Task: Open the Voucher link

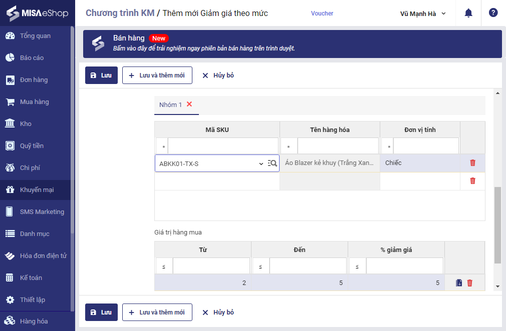Action: [x=322, y=13]
